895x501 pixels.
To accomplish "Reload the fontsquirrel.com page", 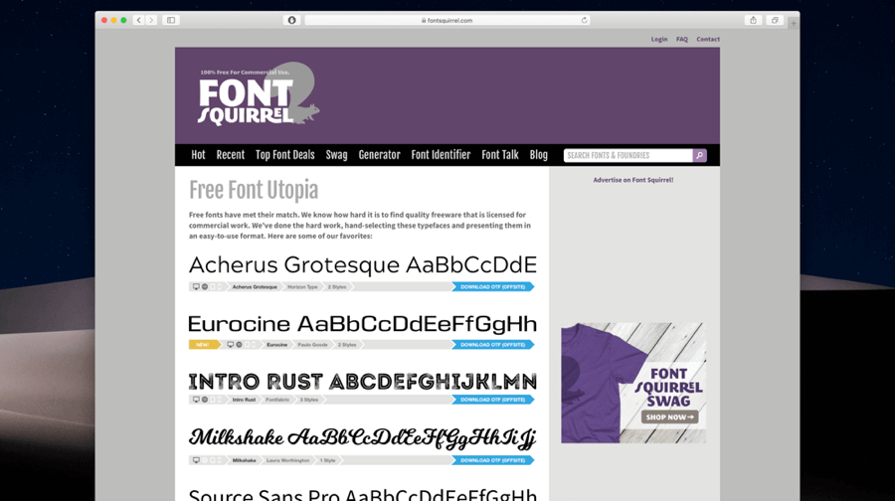I will (x=584, y=20).
